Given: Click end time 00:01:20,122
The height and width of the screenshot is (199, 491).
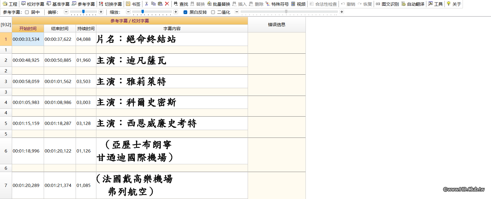Looking at the screenshot, I should point(60,151).
